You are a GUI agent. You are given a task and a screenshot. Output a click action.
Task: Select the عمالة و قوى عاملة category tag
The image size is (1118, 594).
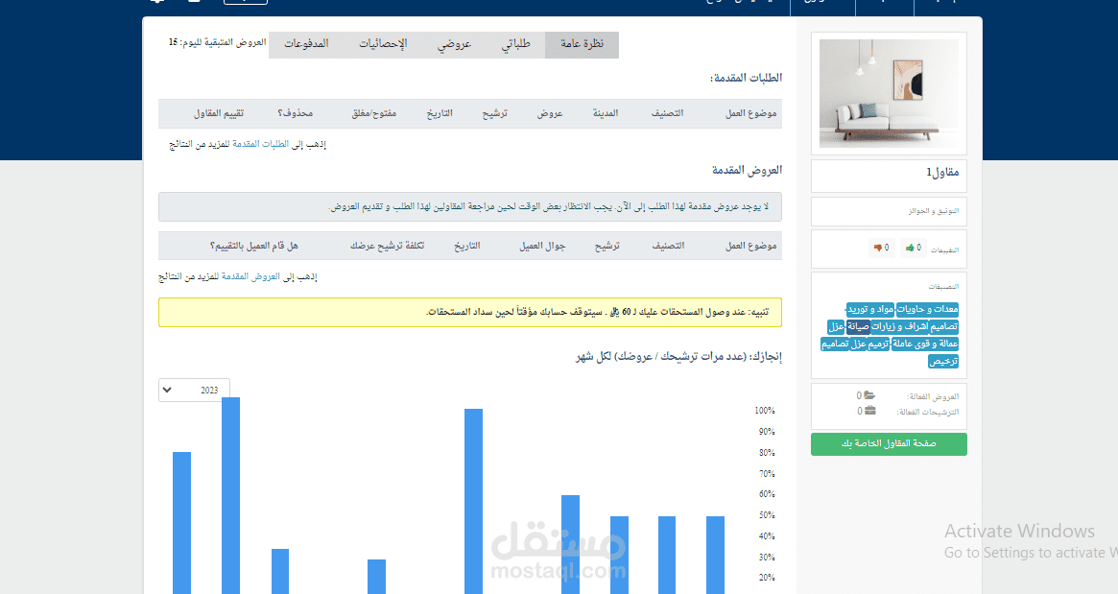coord(925,344)
